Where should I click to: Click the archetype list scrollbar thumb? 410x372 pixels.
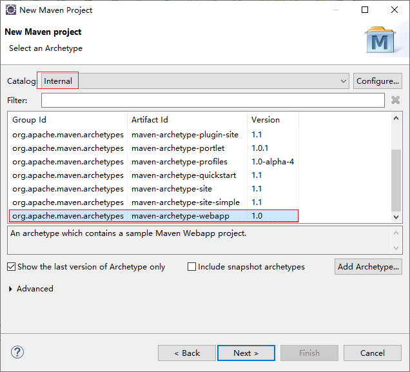[x=396, y=180]
